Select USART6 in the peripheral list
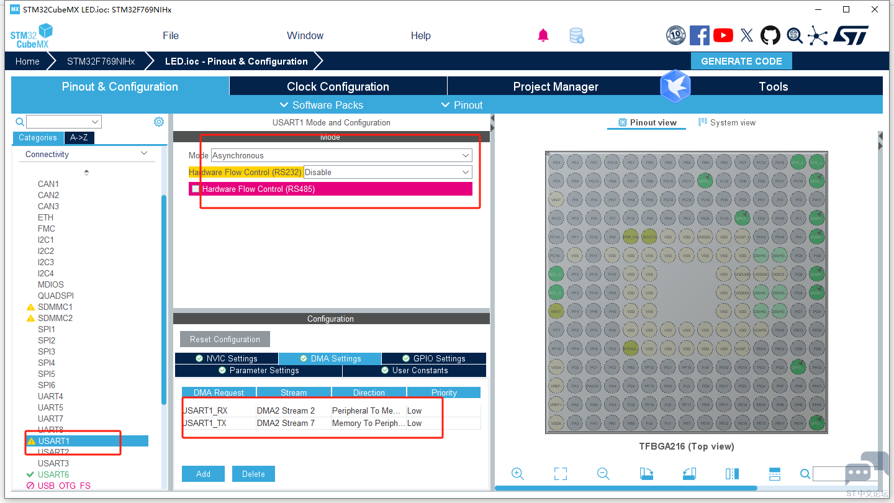The height and width of the screenshot is (503, 894). click(x=53, y=474)
